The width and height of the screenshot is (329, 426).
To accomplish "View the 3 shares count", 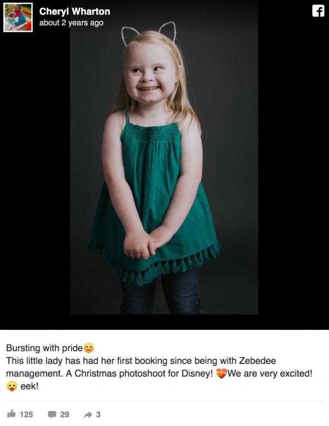I will 98,414.
